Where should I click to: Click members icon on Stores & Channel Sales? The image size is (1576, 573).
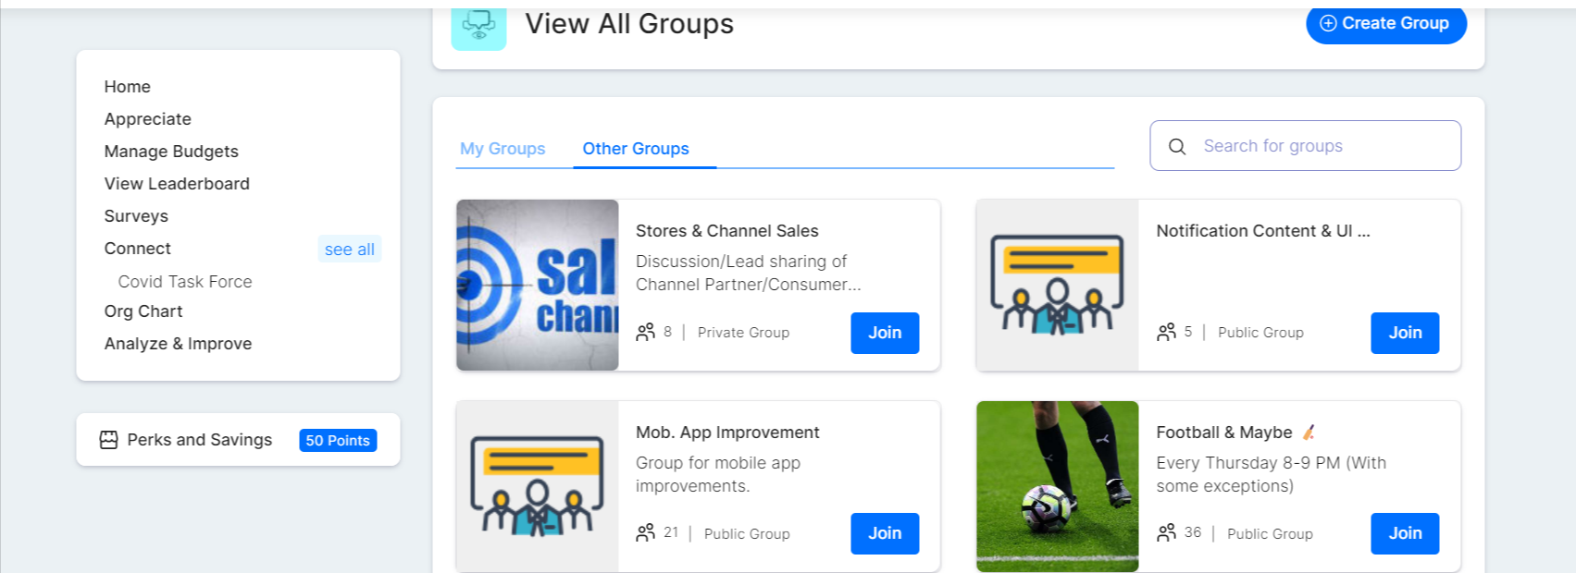click(x=645, y=332)
